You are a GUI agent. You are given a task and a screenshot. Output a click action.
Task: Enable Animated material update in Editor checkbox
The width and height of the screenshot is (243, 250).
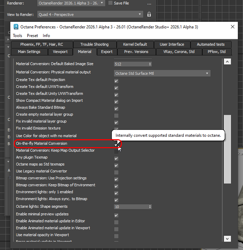coord(116,222)
